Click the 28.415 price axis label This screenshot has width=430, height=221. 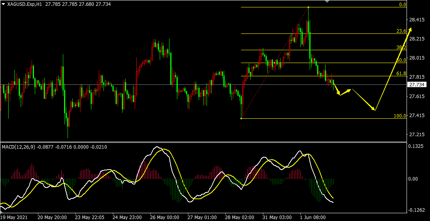[x=417, y=20]
